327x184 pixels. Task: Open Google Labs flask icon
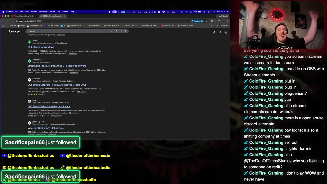[214, 32]
